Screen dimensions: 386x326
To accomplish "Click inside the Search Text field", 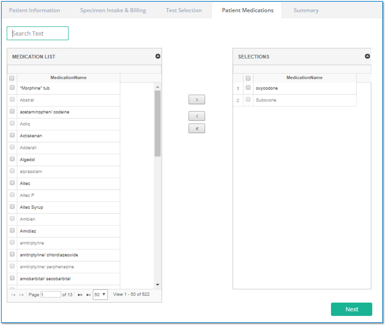I will [37, 33].
